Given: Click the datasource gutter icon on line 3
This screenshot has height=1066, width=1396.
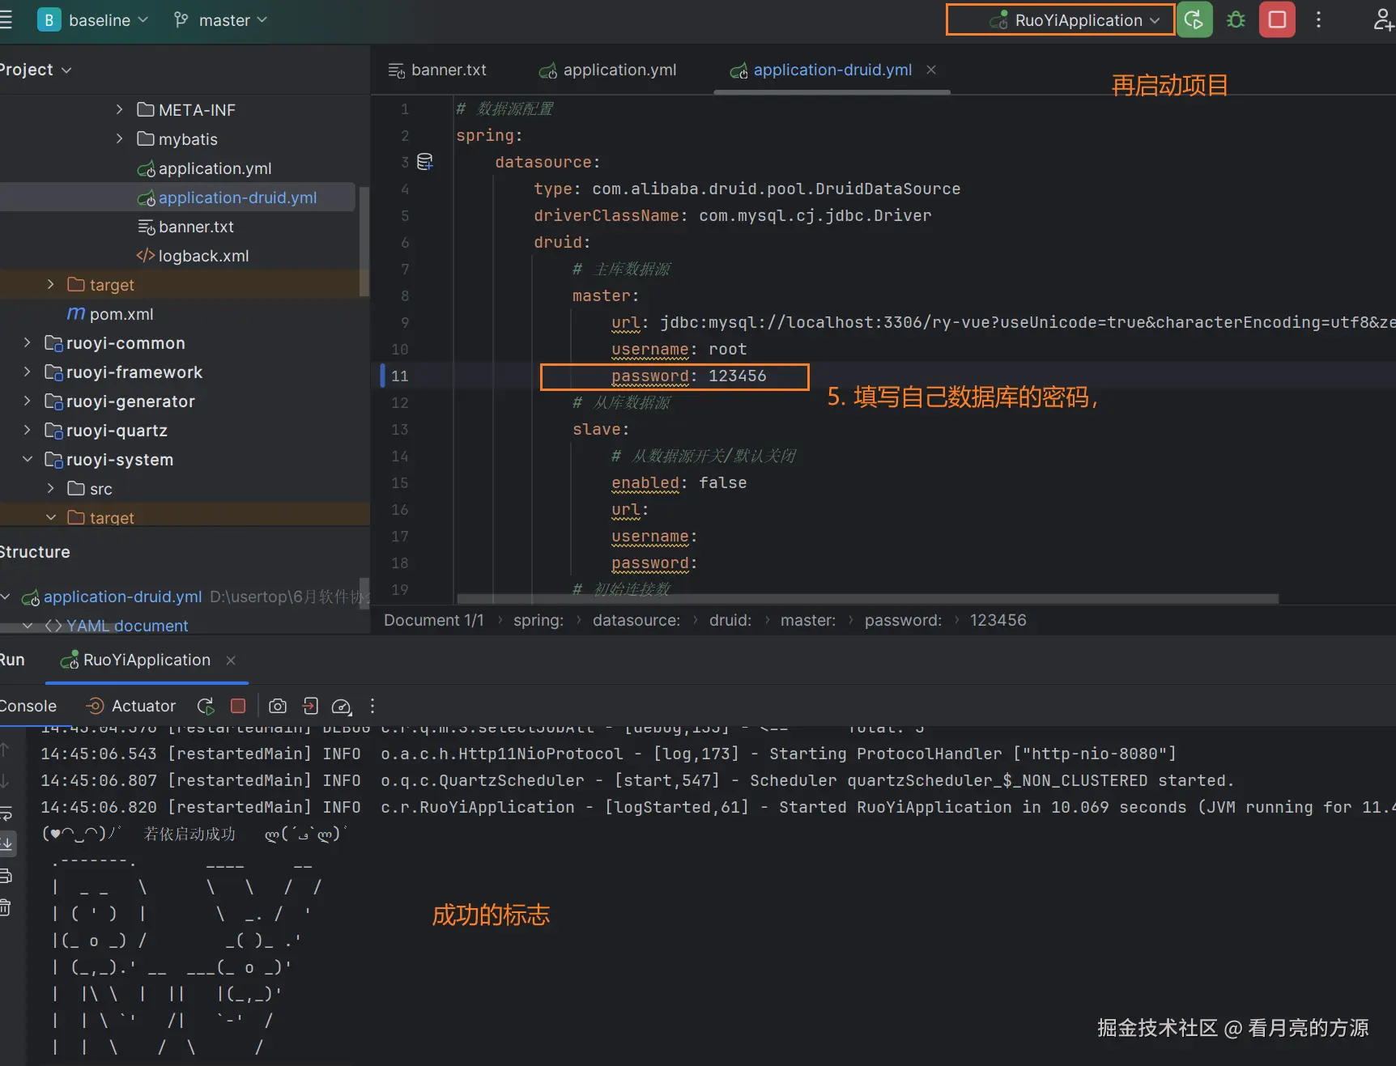Looking at the screenshot, I should tap(424, 162).
